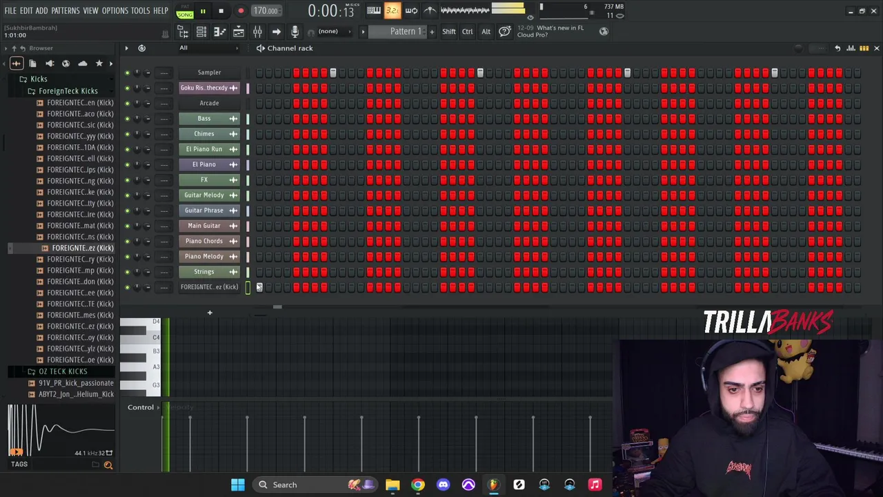Viewport: 883px width, 497px height.
Task: Click the chat help icon near Alt
Action: 505,32
